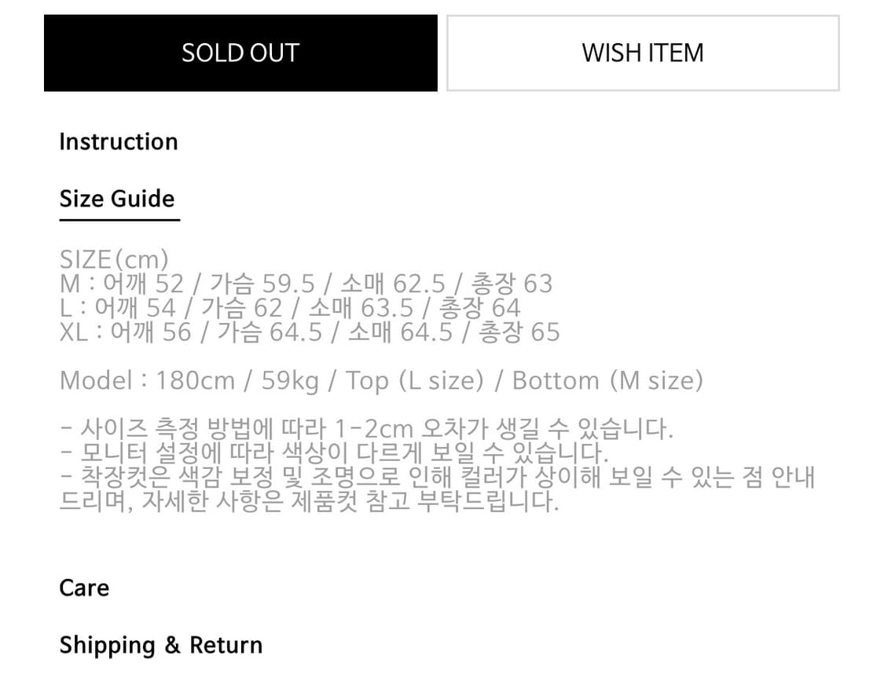Add product via WISH ITEM button
This screenshot has height=696, width=884.
[643, 53]
